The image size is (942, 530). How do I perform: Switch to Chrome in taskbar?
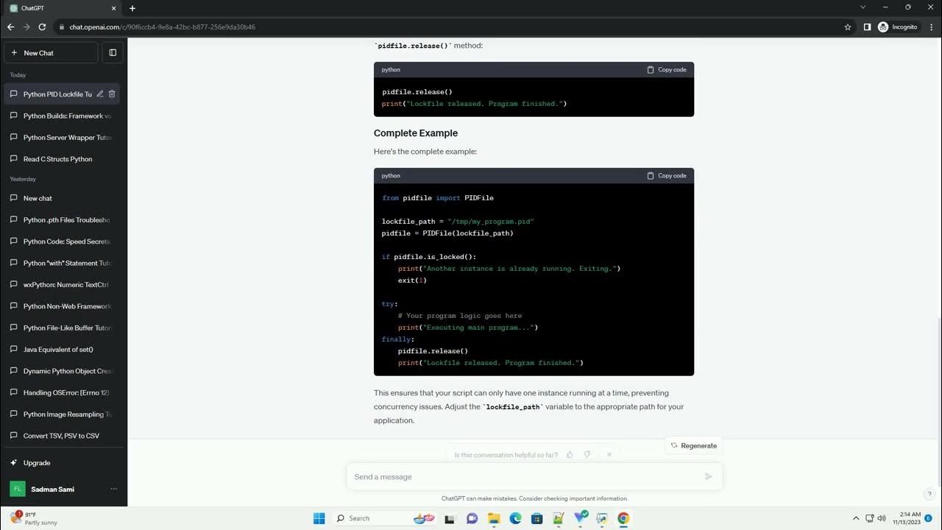pyautogui.click(x=623, y=518)
